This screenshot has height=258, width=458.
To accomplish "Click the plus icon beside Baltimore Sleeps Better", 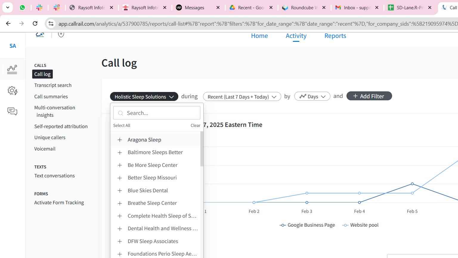I will pyautogui.click(x=120, y=153).
